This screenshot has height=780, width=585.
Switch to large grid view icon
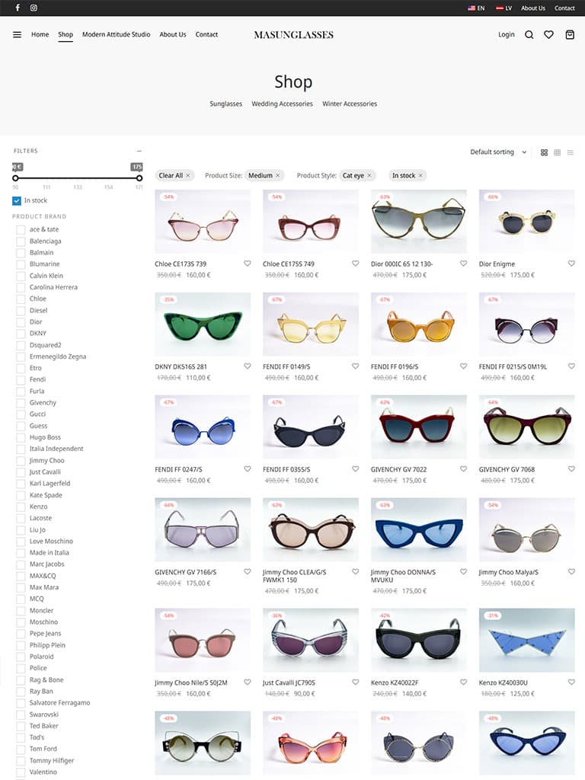click(x=544, y=152)
